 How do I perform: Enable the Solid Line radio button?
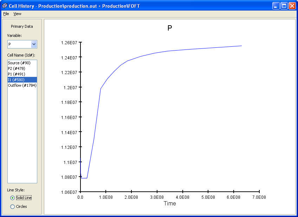[x=13, y=198]
